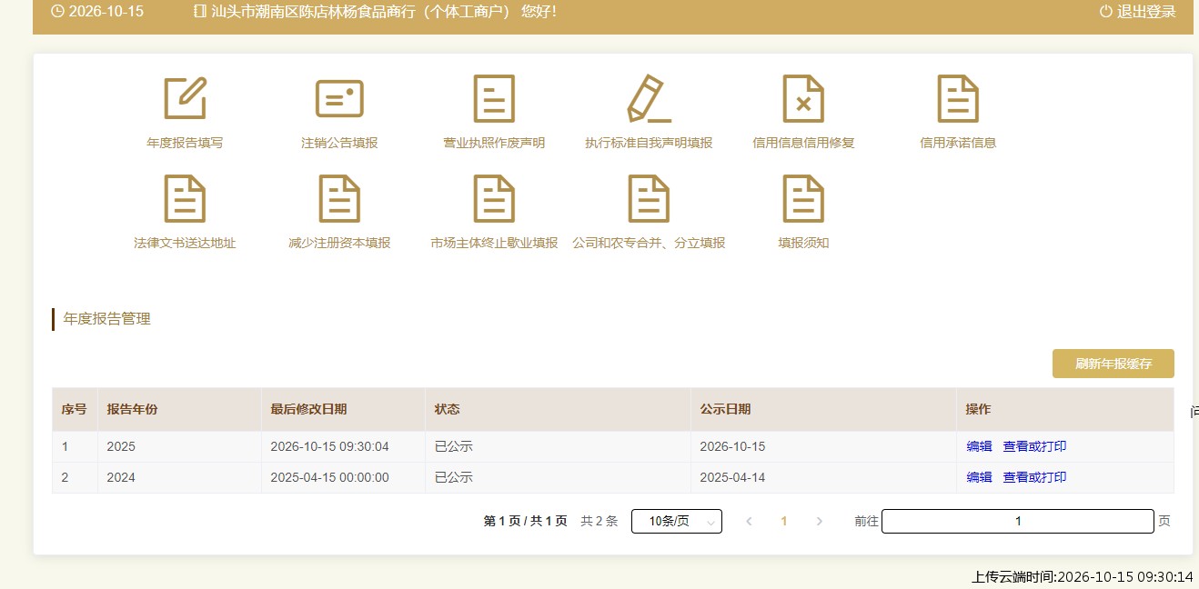
Task: Open the 减少注册资本填报 icon
Action: pos(339,198)
